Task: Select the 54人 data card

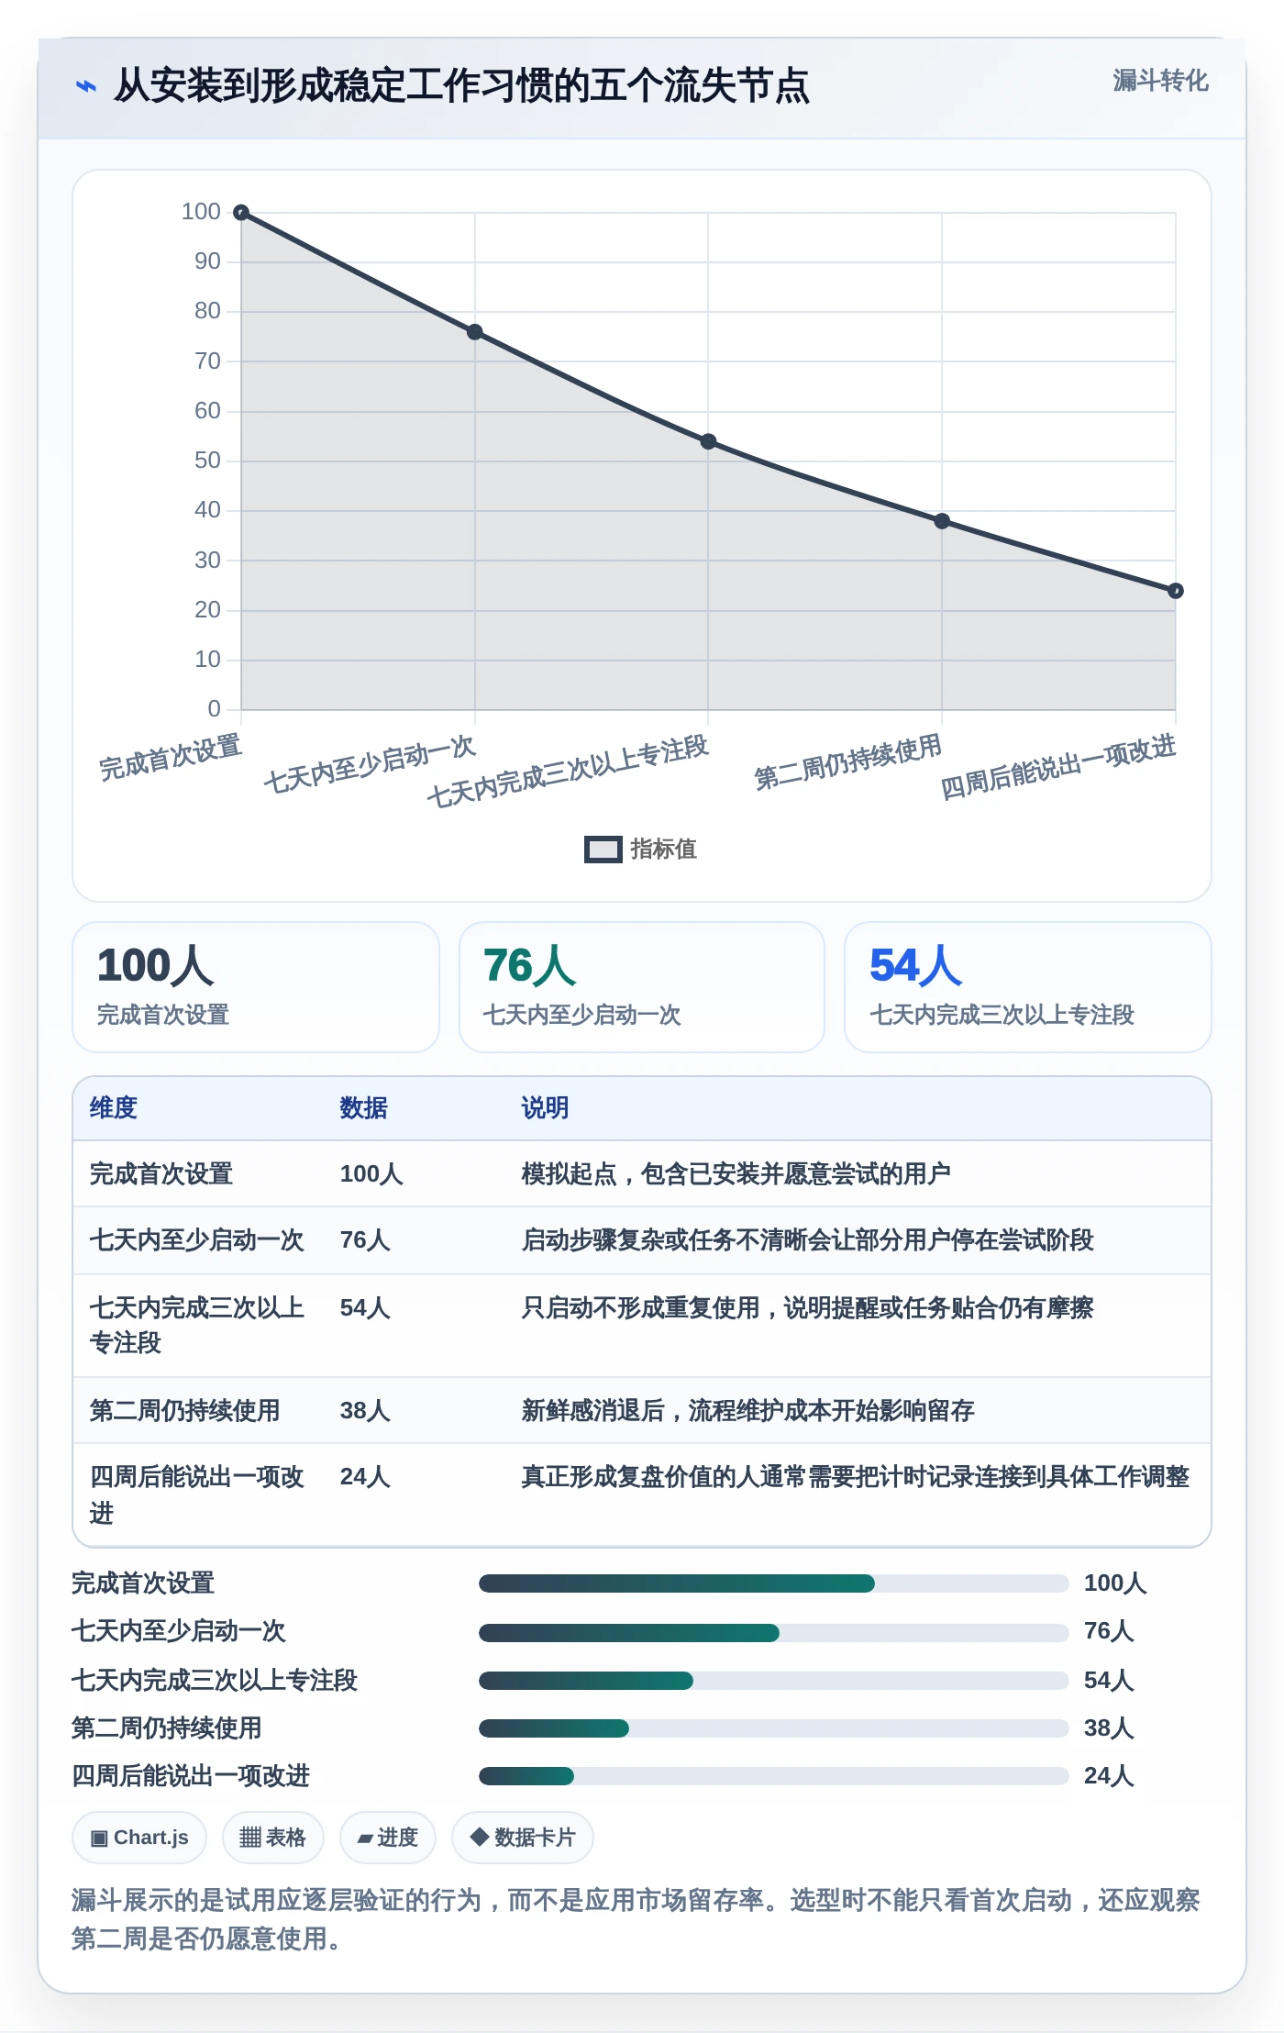Action: [x=1028, y=987]
